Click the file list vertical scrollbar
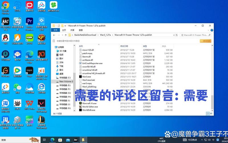228x143 pixels. (212, 102)
